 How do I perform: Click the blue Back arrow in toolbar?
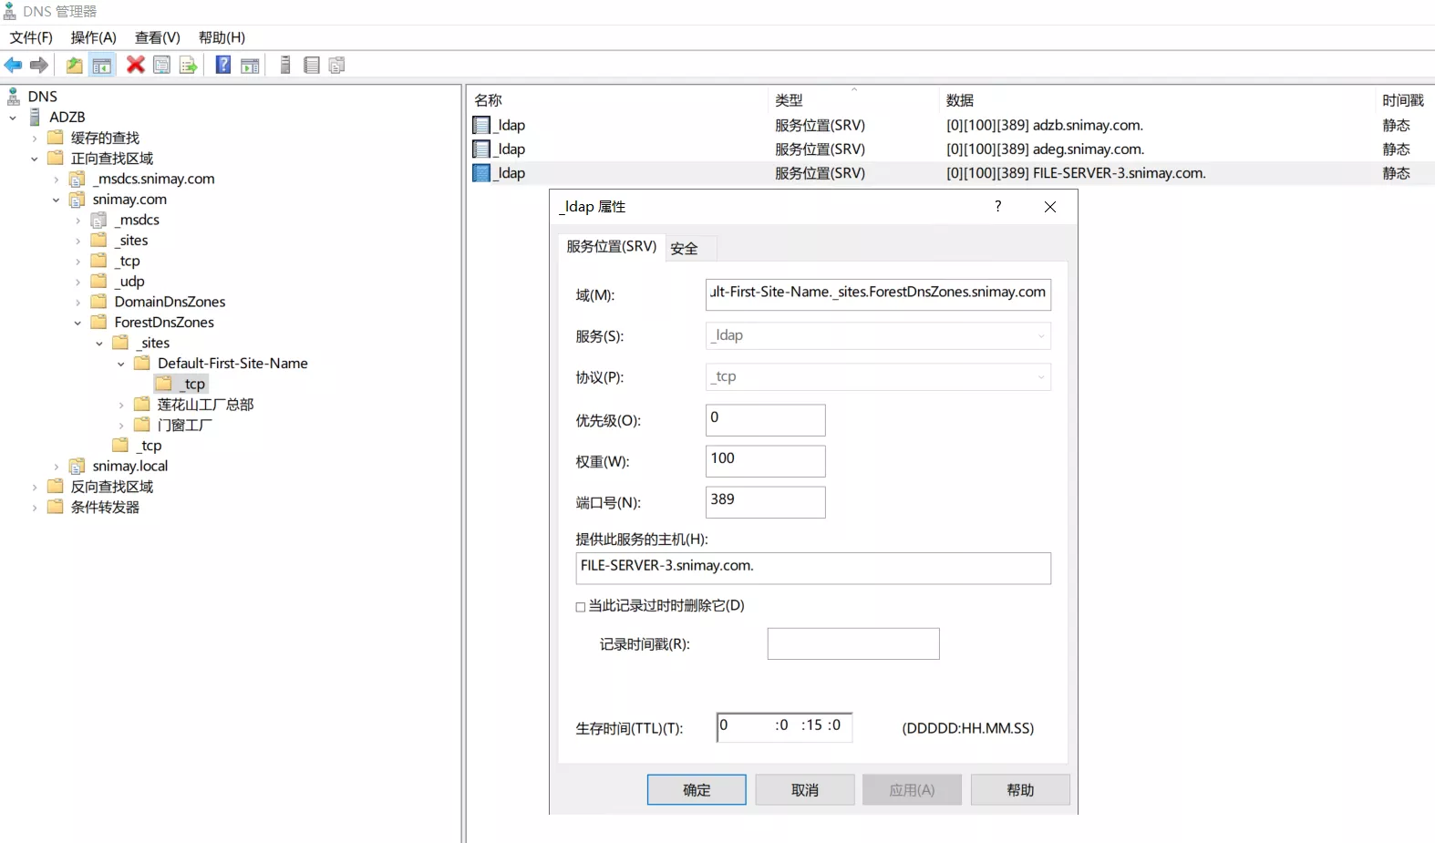(x=14, y=66)
